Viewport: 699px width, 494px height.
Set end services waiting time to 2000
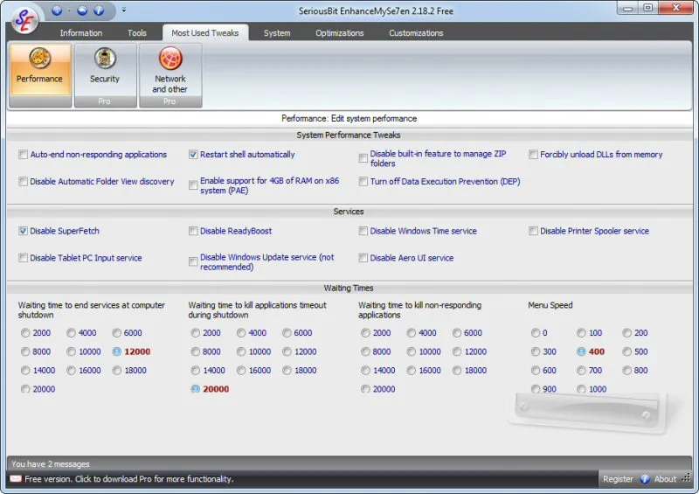click(25, 333)
